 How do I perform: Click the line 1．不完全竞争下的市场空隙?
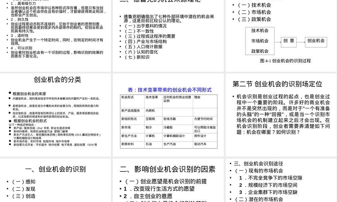point(271,178)
